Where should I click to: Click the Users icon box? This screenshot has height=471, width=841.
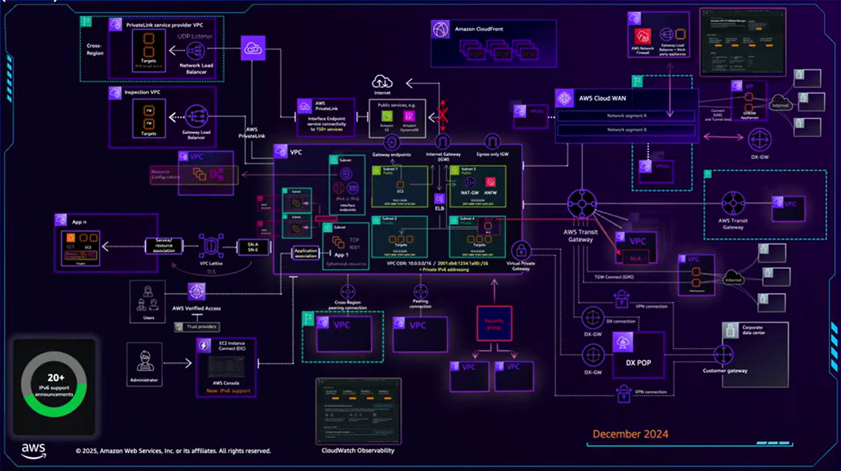point(146,301)
